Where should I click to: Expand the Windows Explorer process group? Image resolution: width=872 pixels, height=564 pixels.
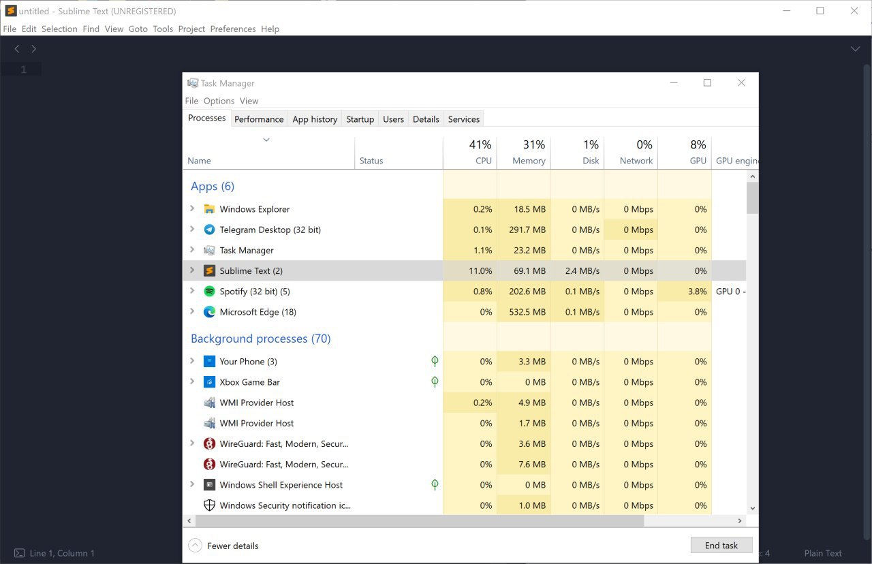click(192, 209)
